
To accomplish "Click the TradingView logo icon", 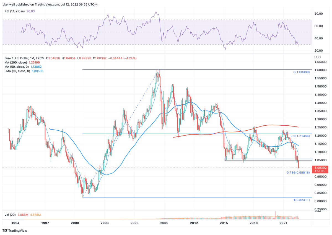I will pos(5,230).
